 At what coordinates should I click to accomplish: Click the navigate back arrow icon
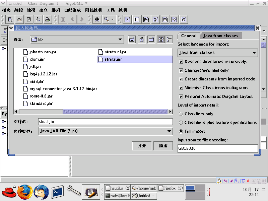tap(72, 19)
